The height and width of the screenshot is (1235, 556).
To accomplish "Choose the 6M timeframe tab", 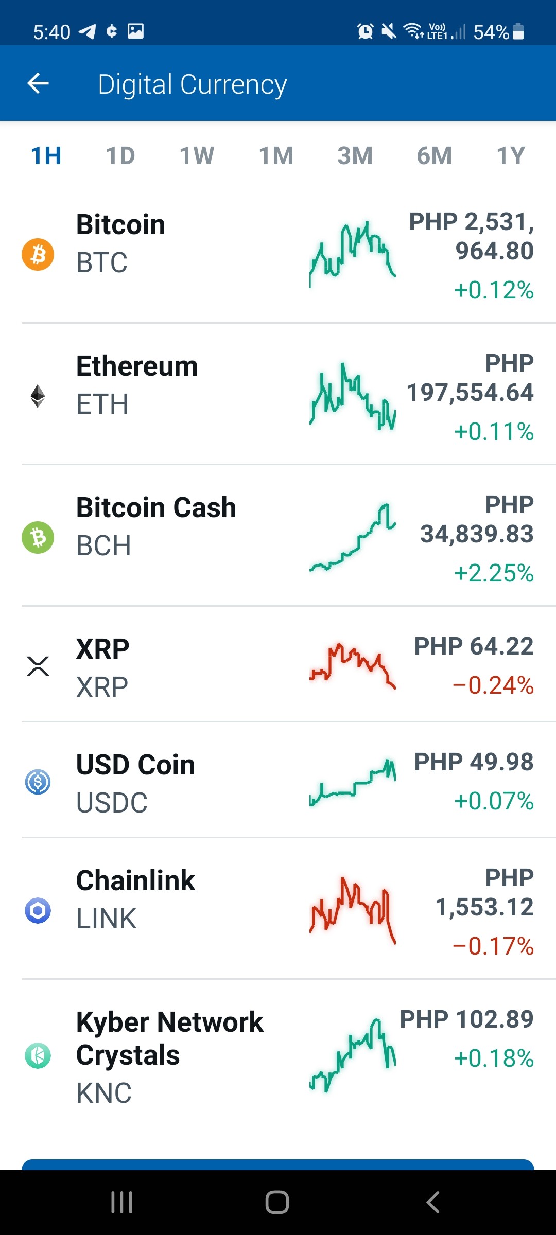I will (x=435, y=155).
